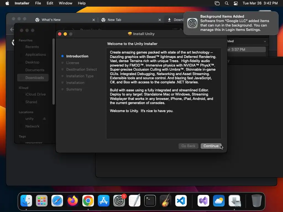
Task: Open the Background Items Added notification
Action: 231,23
